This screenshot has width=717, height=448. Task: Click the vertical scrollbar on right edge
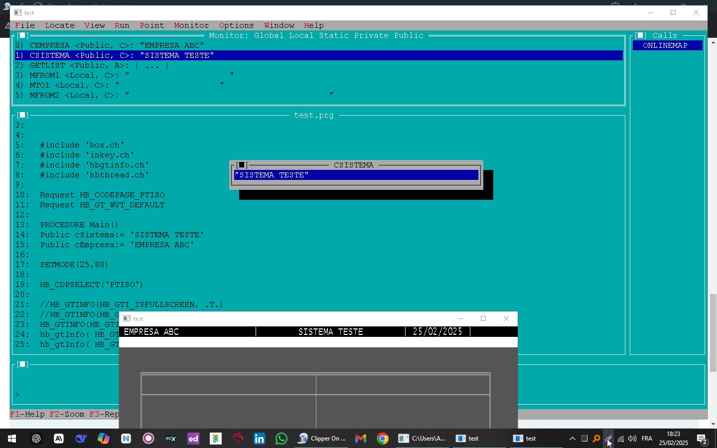713,333
